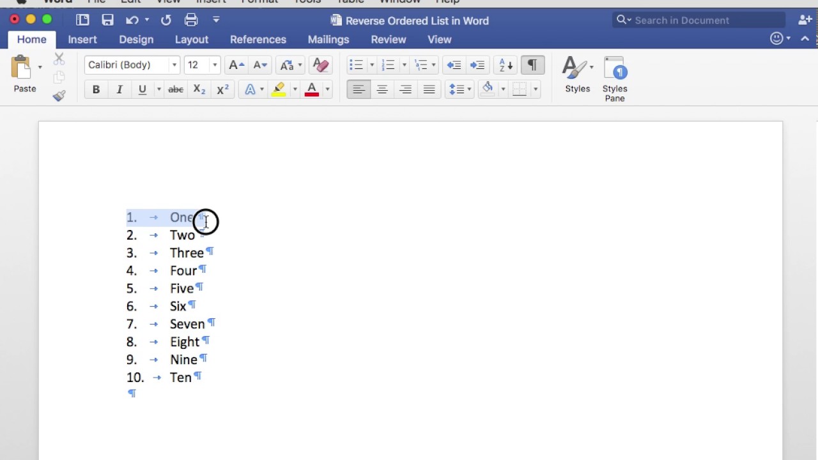Open the Home ribbon tab

click(32, 40)
